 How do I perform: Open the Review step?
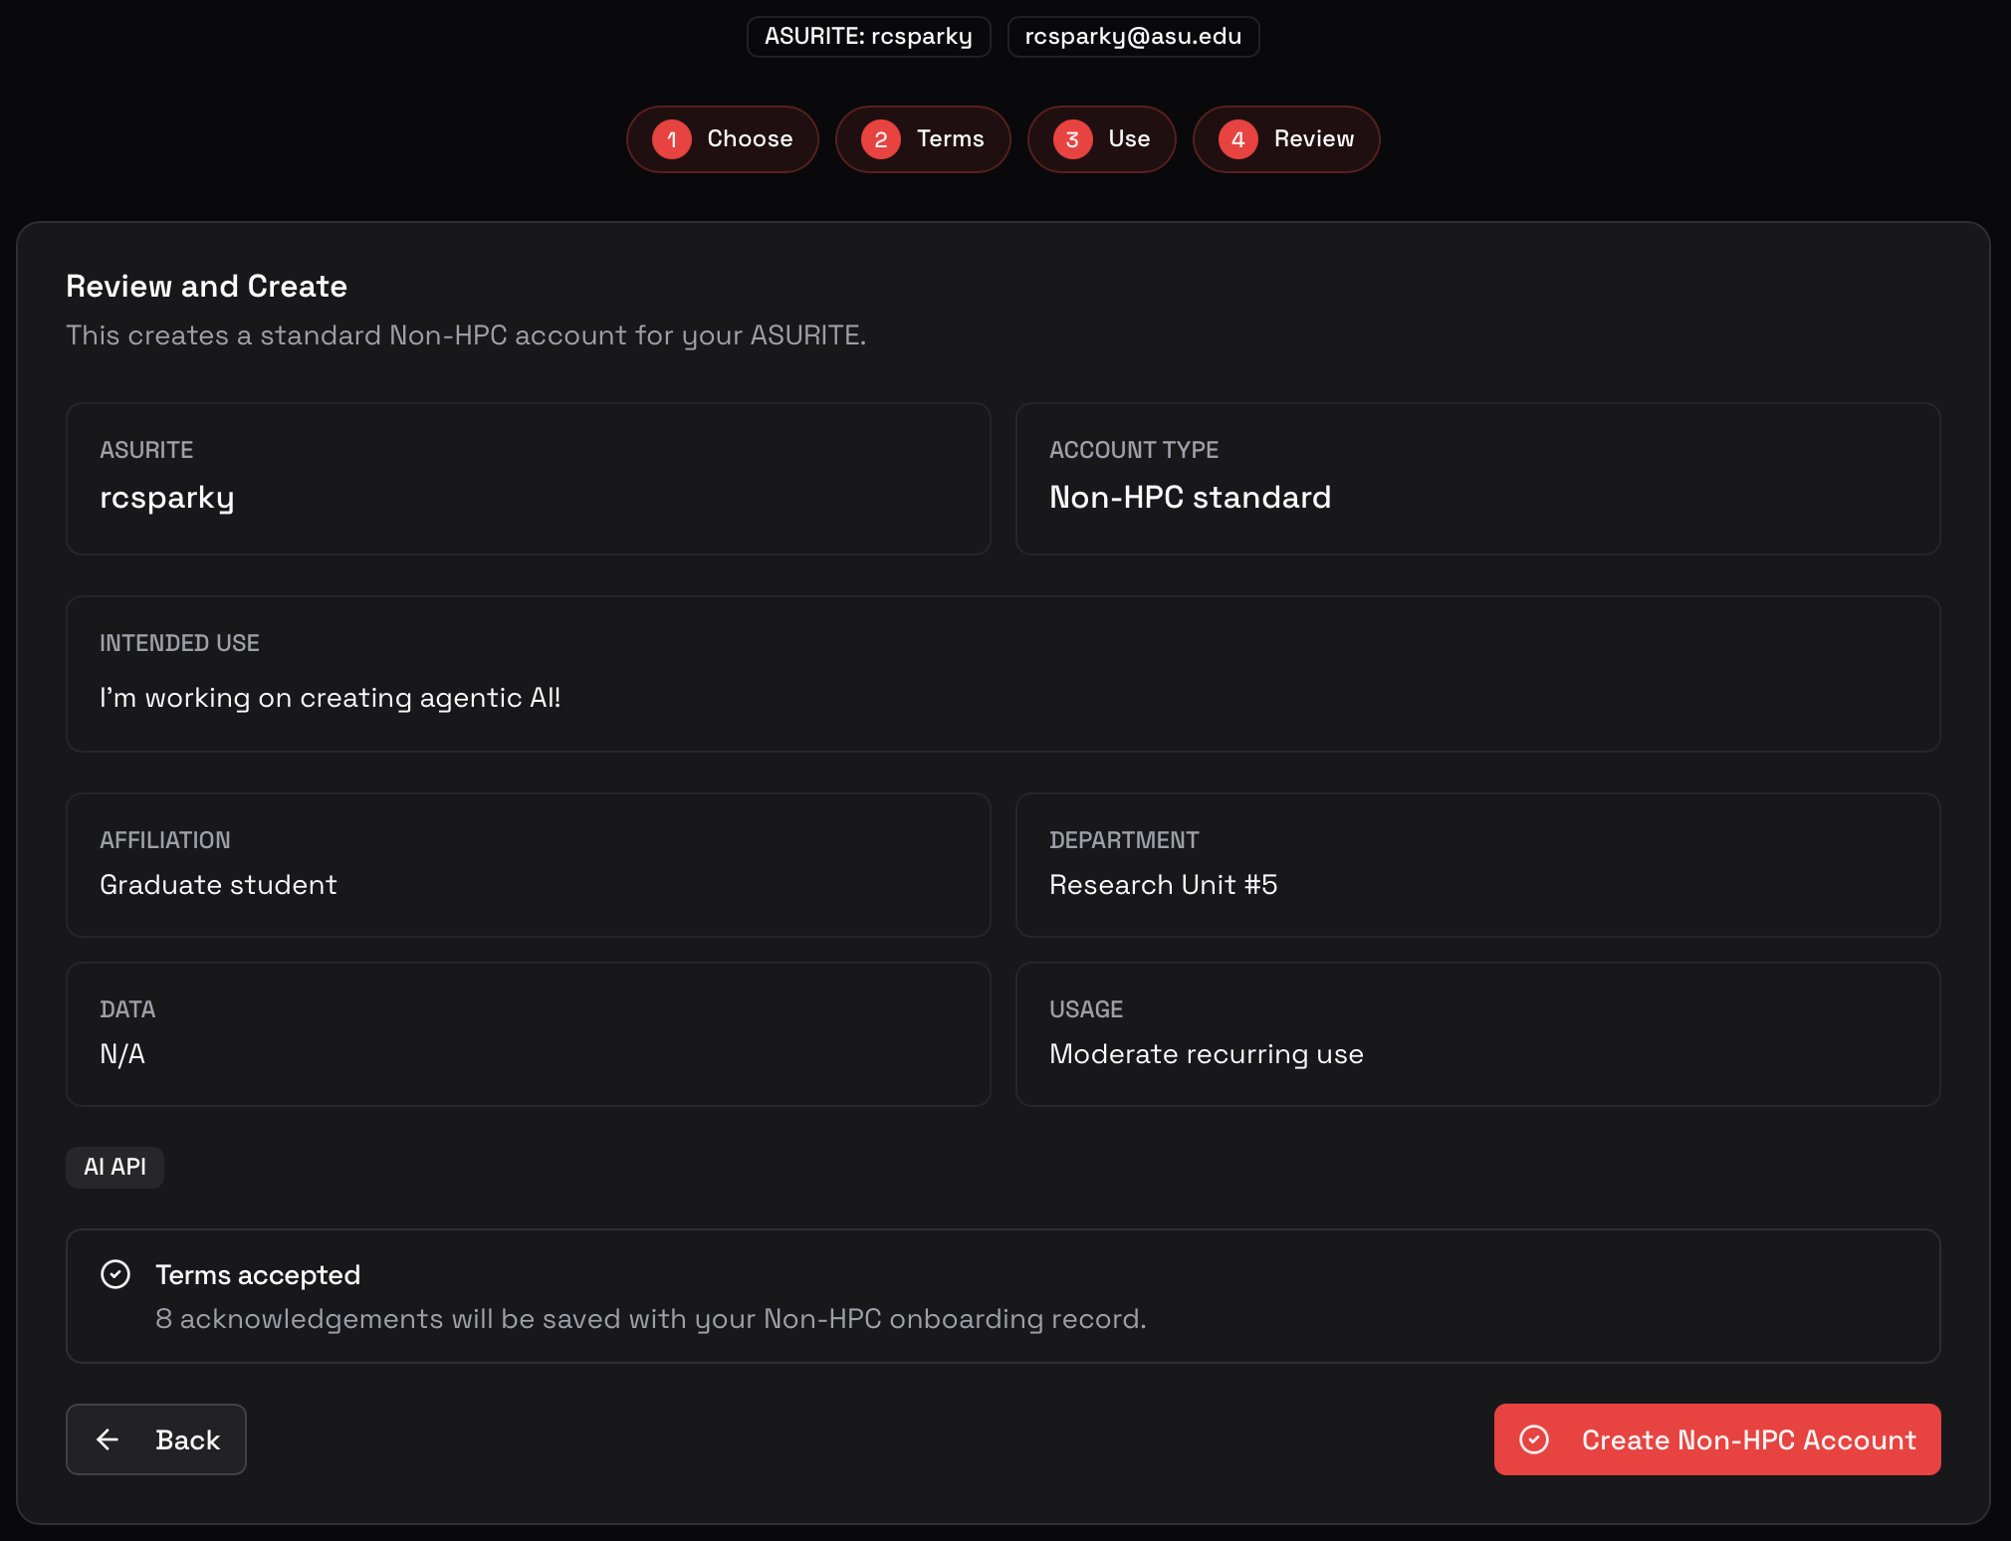[x=1286, y=139]
